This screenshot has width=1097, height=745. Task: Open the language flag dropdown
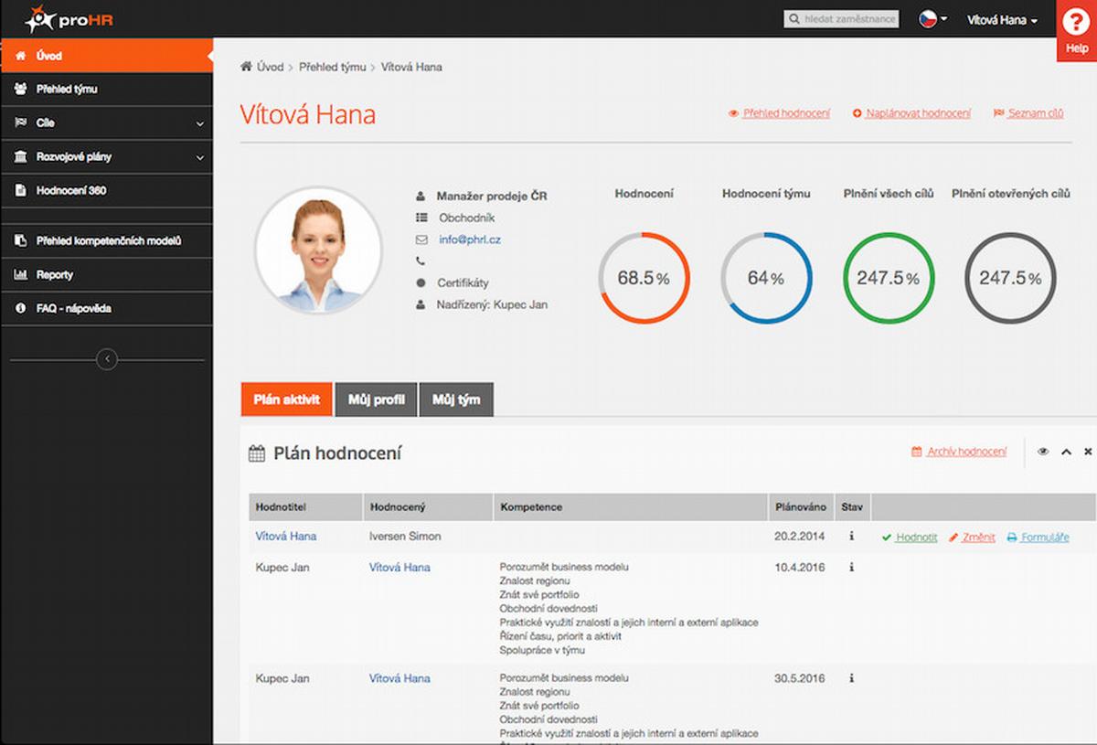[x=932, y=19]
